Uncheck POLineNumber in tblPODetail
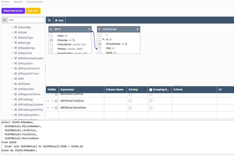Screen dimensions: 234x156 [x=100, y=44]
